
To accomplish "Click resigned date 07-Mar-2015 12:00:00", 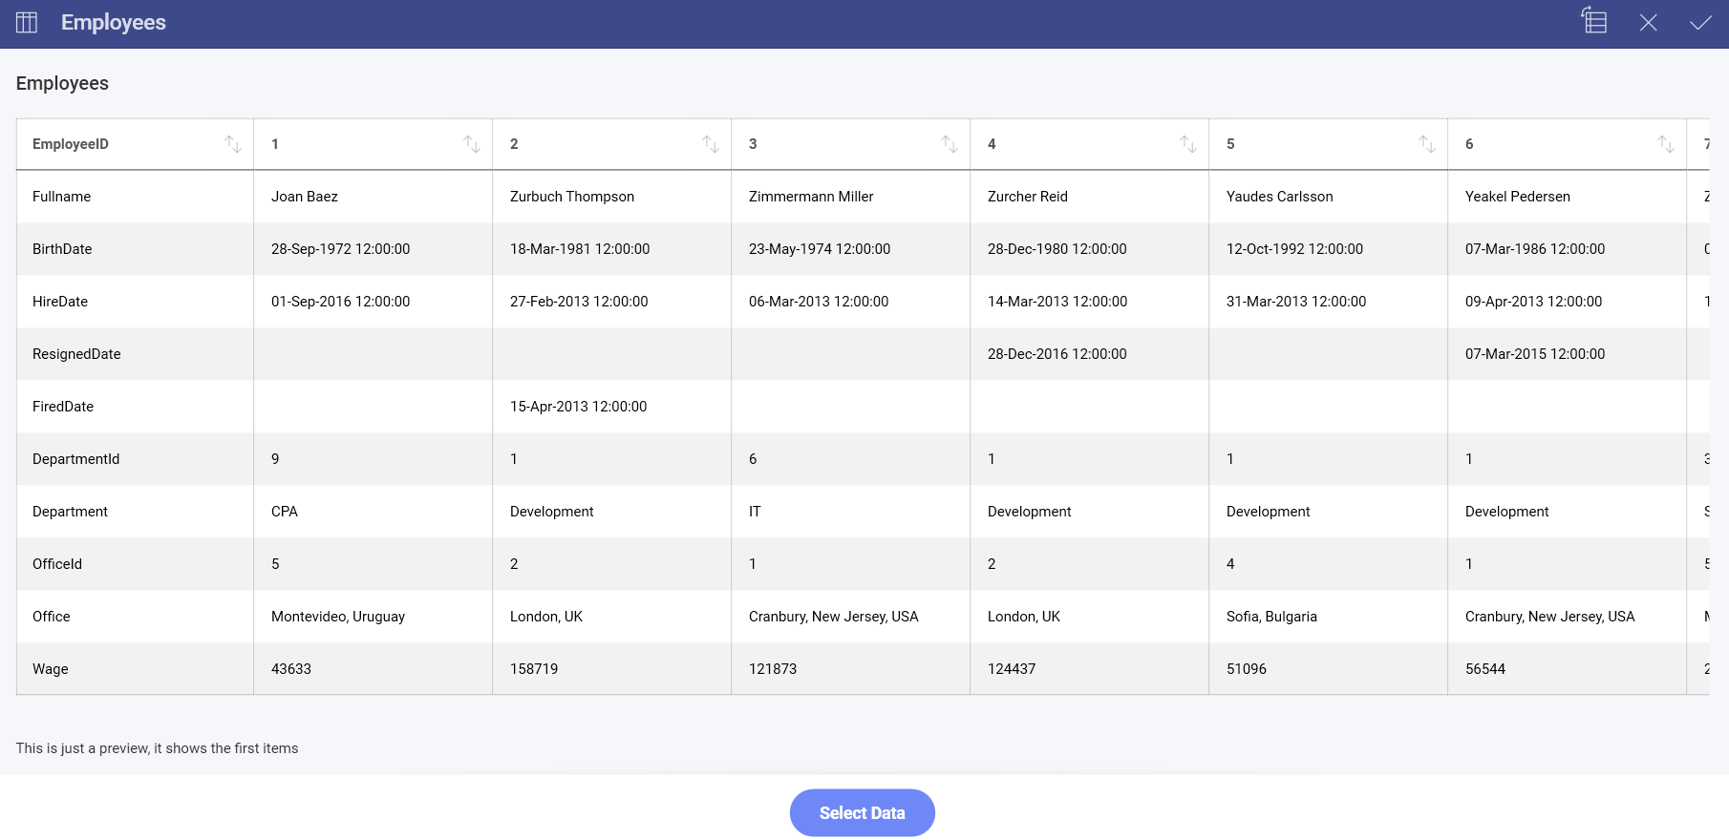I will coord(1535,354).
